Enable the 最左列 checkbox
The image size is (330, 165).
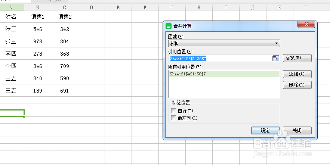tap(173, 118)
